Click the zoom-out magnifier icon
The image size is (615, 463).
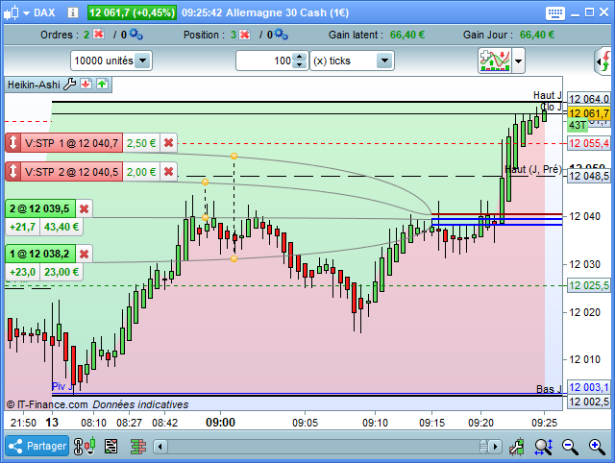click(570, 447)
